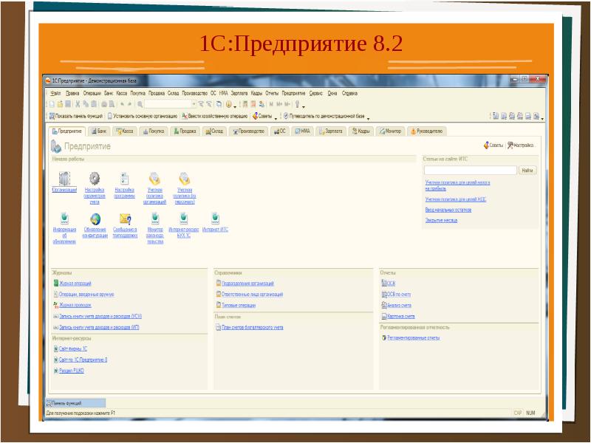Screen dimensions: 591x443
Task: Click Учетная политика организаций icon
Action: [155, 179]
